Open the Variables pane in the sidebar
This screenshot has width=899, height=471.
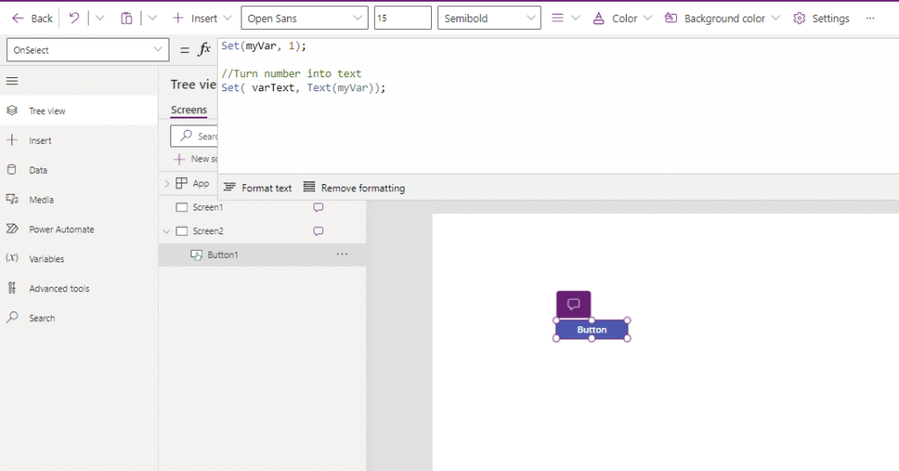coord(78,259)
